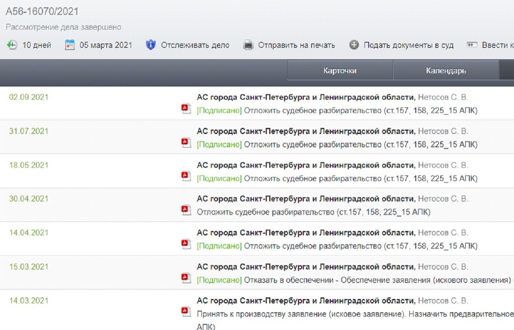Click the date text 05 марта 2021
514x330 pixels.
click(x=106, y=45)
